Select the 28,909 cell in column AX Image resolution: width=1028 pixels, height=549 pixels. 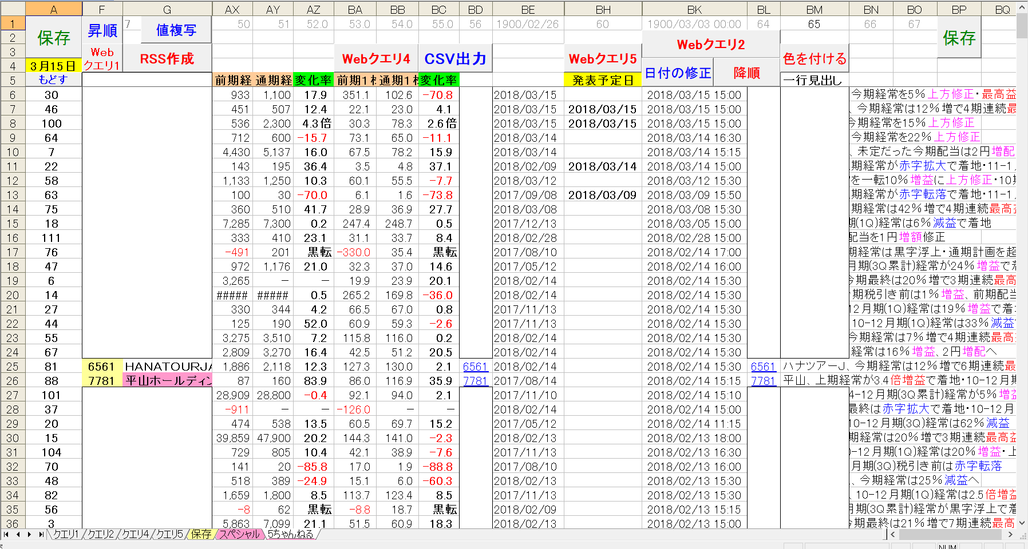232,395
